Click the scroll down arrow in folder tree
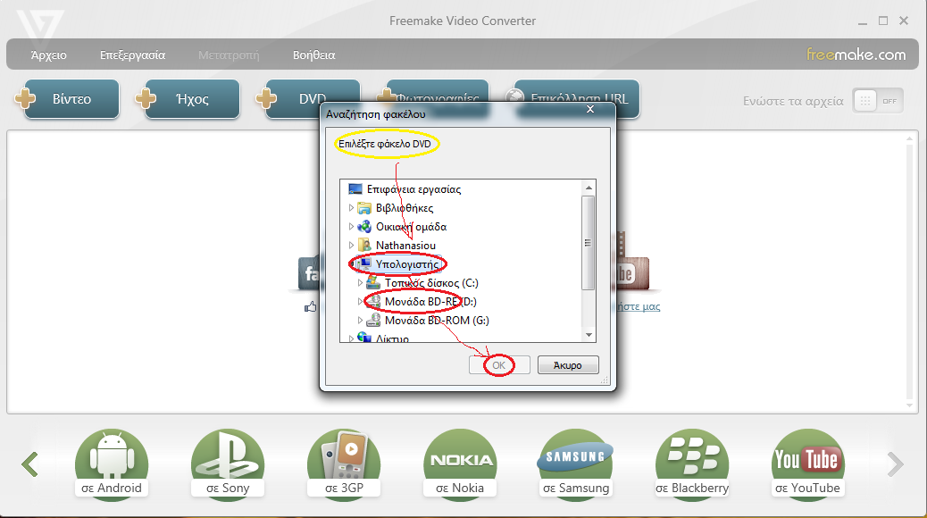The image size is (927, 518). (589, 335)
